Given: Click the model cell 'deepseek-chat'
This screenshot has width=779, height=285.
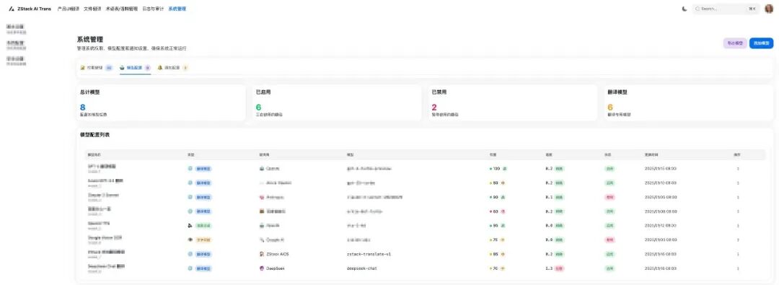Looking at the screenshot, I should [x=361, y=268].
